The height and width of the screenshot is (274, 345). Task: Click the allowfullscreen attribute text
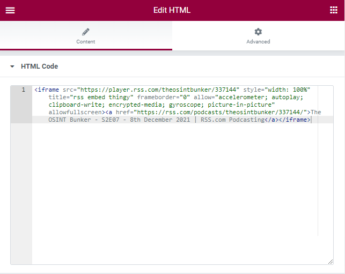tap(75, 112)
